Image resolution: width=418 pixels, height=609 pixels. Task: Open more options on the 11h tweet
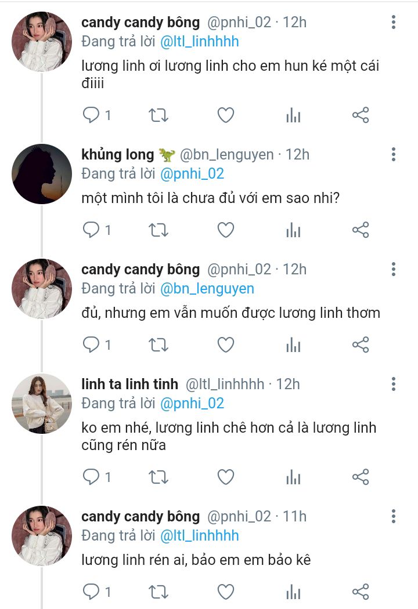[394, 517]
